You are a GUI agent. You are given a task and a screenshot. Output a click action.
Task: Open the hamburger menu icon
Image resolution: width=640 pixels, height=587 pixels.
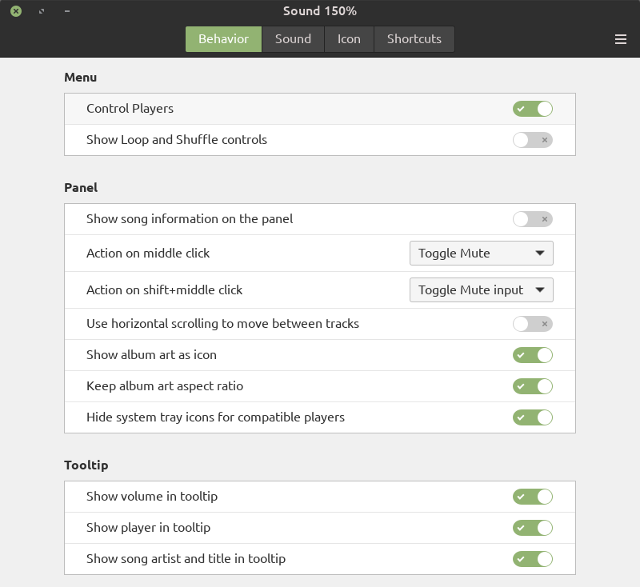pyautogui.click(x=621, y=39)
